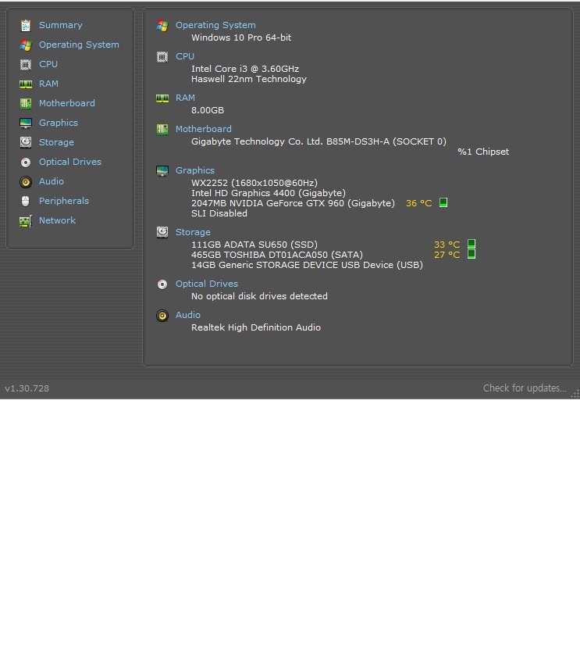580x672 pixels.
Task: Click the Audio speaker icon in sidebar
Action: point(26,182)
